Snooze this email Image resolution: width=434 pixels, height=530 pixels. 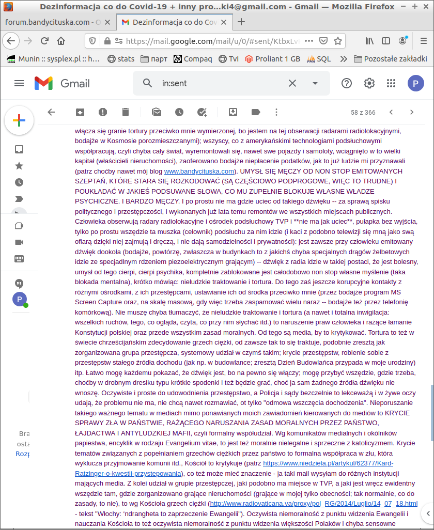179,112
